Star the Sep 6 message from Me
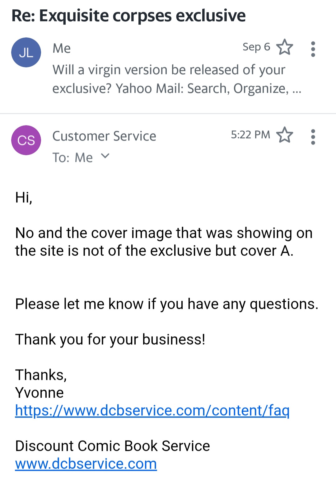Image resolution: width=336 pixels, height=482 pixels. [285, 47]
